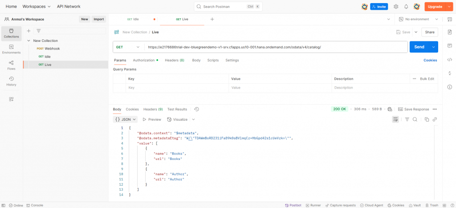Open the JSON format dropdown

point(125,119)
